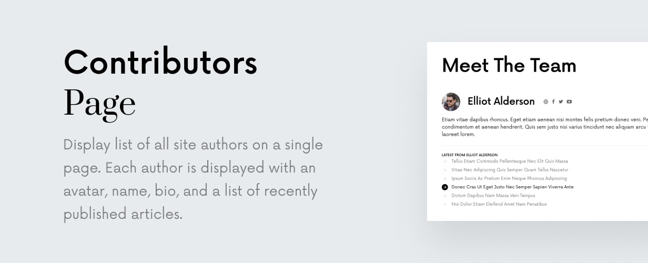Open the Elliot Alderson author name link

[501, 102]
